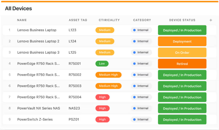Select row number 7
The image size is (219, 130).
[9, 97]
